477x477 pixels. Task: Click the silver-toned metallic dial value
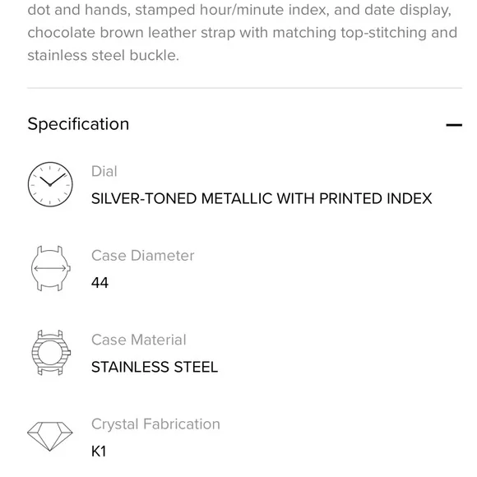click(262, 199)
